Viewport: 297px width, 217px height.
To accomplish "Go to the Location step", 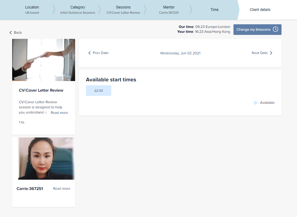I will tap(32, 10).
